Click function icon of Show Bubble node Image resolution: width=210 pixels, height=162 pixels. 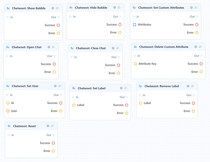click(x=8, y=8)
